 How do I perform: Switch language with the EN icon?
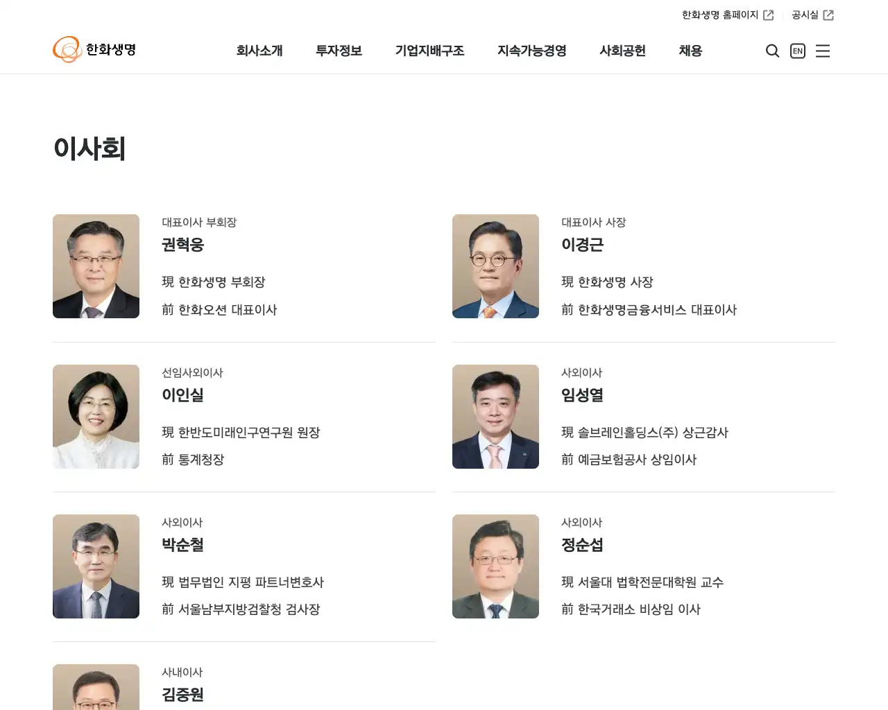[x=798, y=51]
